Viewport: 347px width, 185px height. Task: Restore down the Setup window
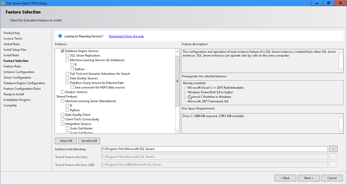pos(328,3)
